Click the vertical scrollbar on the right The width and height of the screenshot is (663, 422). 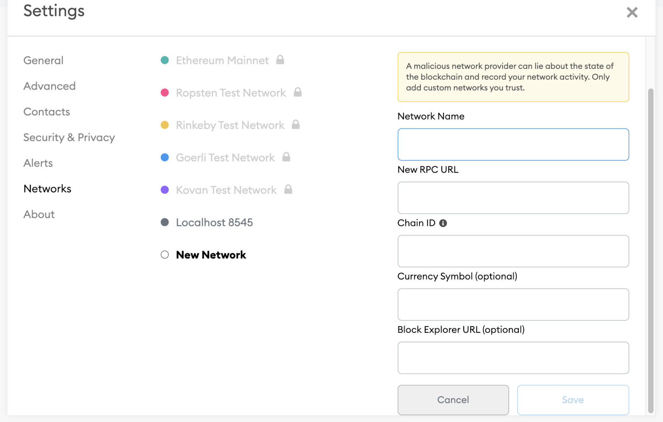coord(650,249)
